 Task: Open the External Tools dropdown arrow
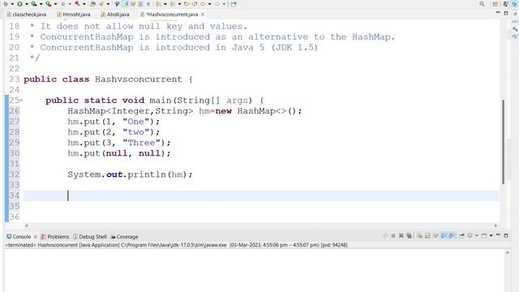pyautogui.click(x=55, y=4)
